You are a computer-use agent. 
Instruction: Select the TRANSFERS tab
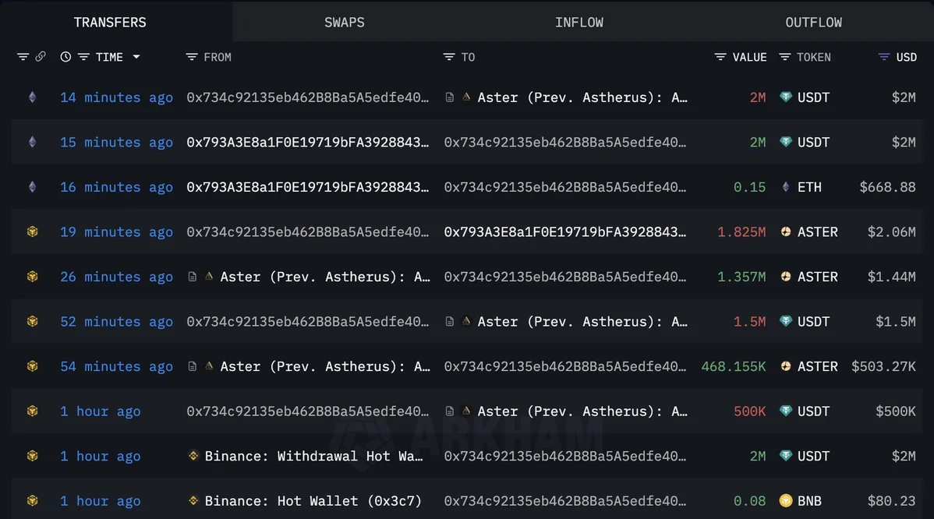110,23
